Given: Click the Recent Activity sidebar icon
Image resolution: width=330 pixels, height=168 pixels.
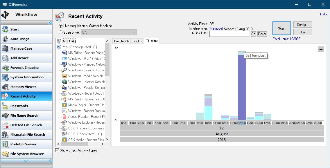Looking at the screenshot, I should (x=5, y=96).
